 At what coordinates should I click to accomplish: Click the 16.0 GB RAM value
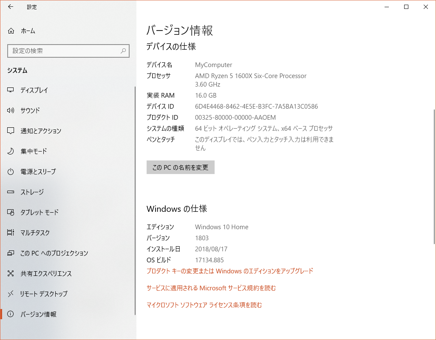[206, 95]
